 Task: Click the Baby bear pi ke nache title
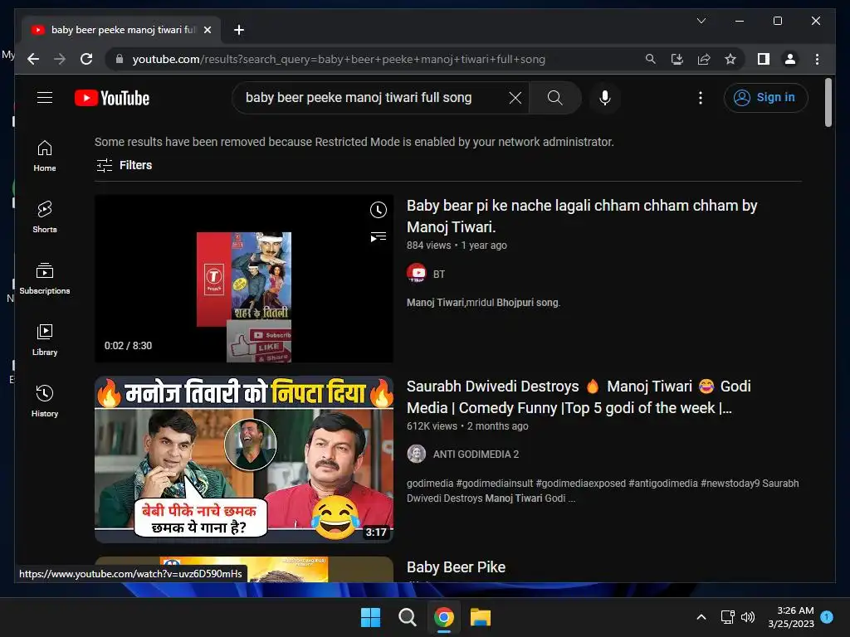[582, 216]
